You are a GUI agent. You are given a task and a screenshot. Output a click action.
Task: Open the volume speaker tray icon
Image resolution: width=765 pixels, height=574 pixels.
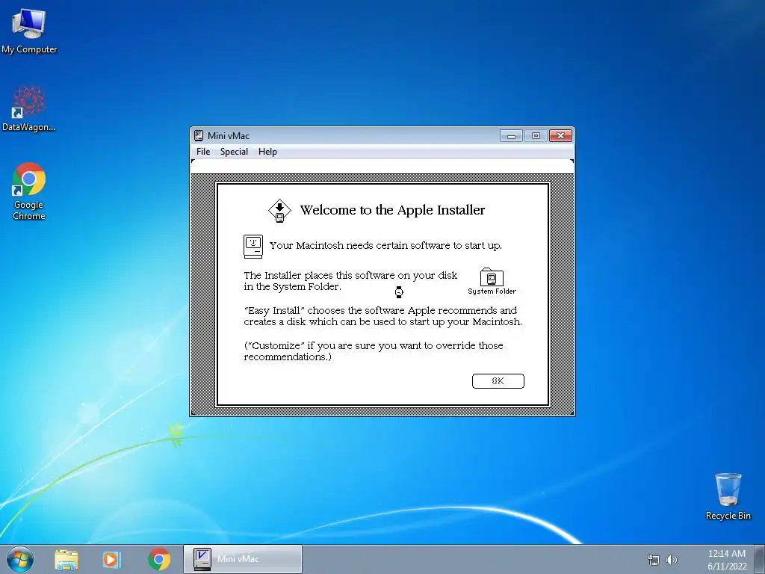(672, 560)
